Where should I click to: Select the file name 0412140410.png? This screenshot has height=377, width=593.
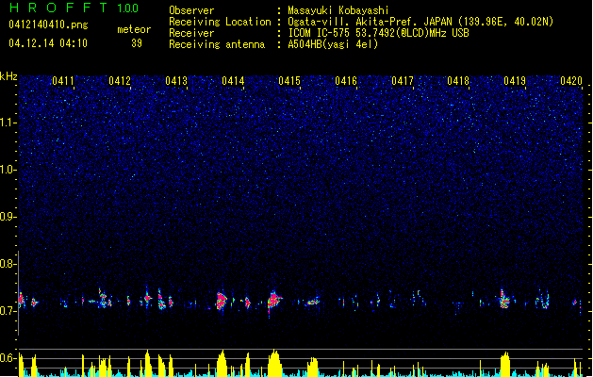pyautogui.click(x=48, y=25)
